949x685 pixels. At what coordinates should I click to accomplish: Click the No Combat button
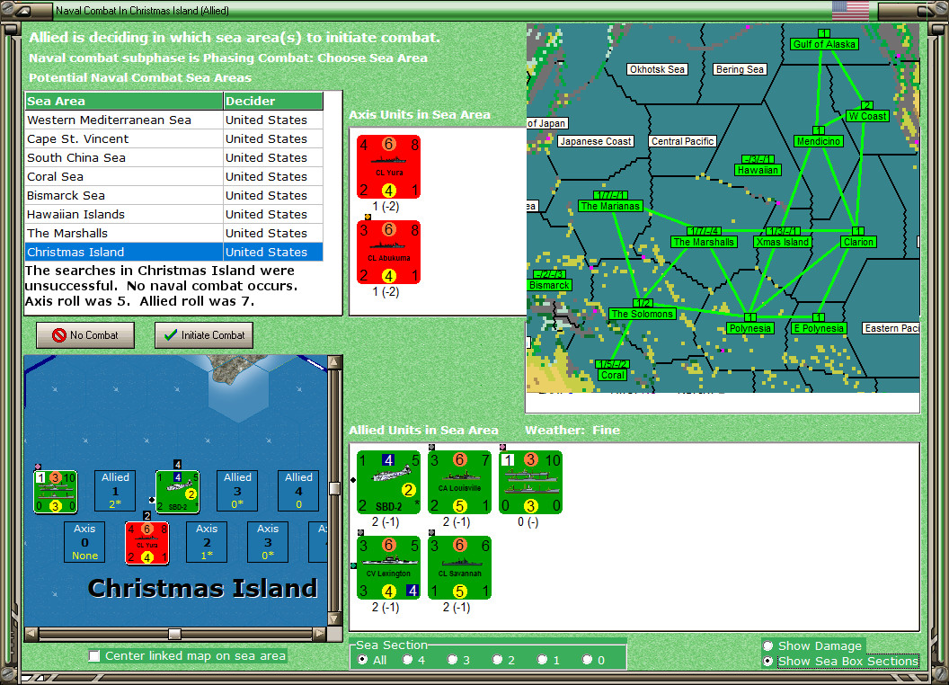(x=85, y=335)
